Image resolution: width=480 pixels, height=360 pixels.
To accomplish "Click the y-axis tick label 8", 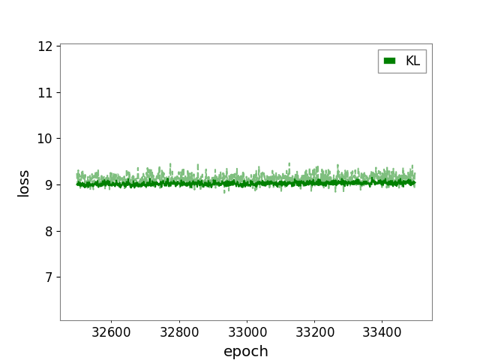I will (x=49, y=231).
